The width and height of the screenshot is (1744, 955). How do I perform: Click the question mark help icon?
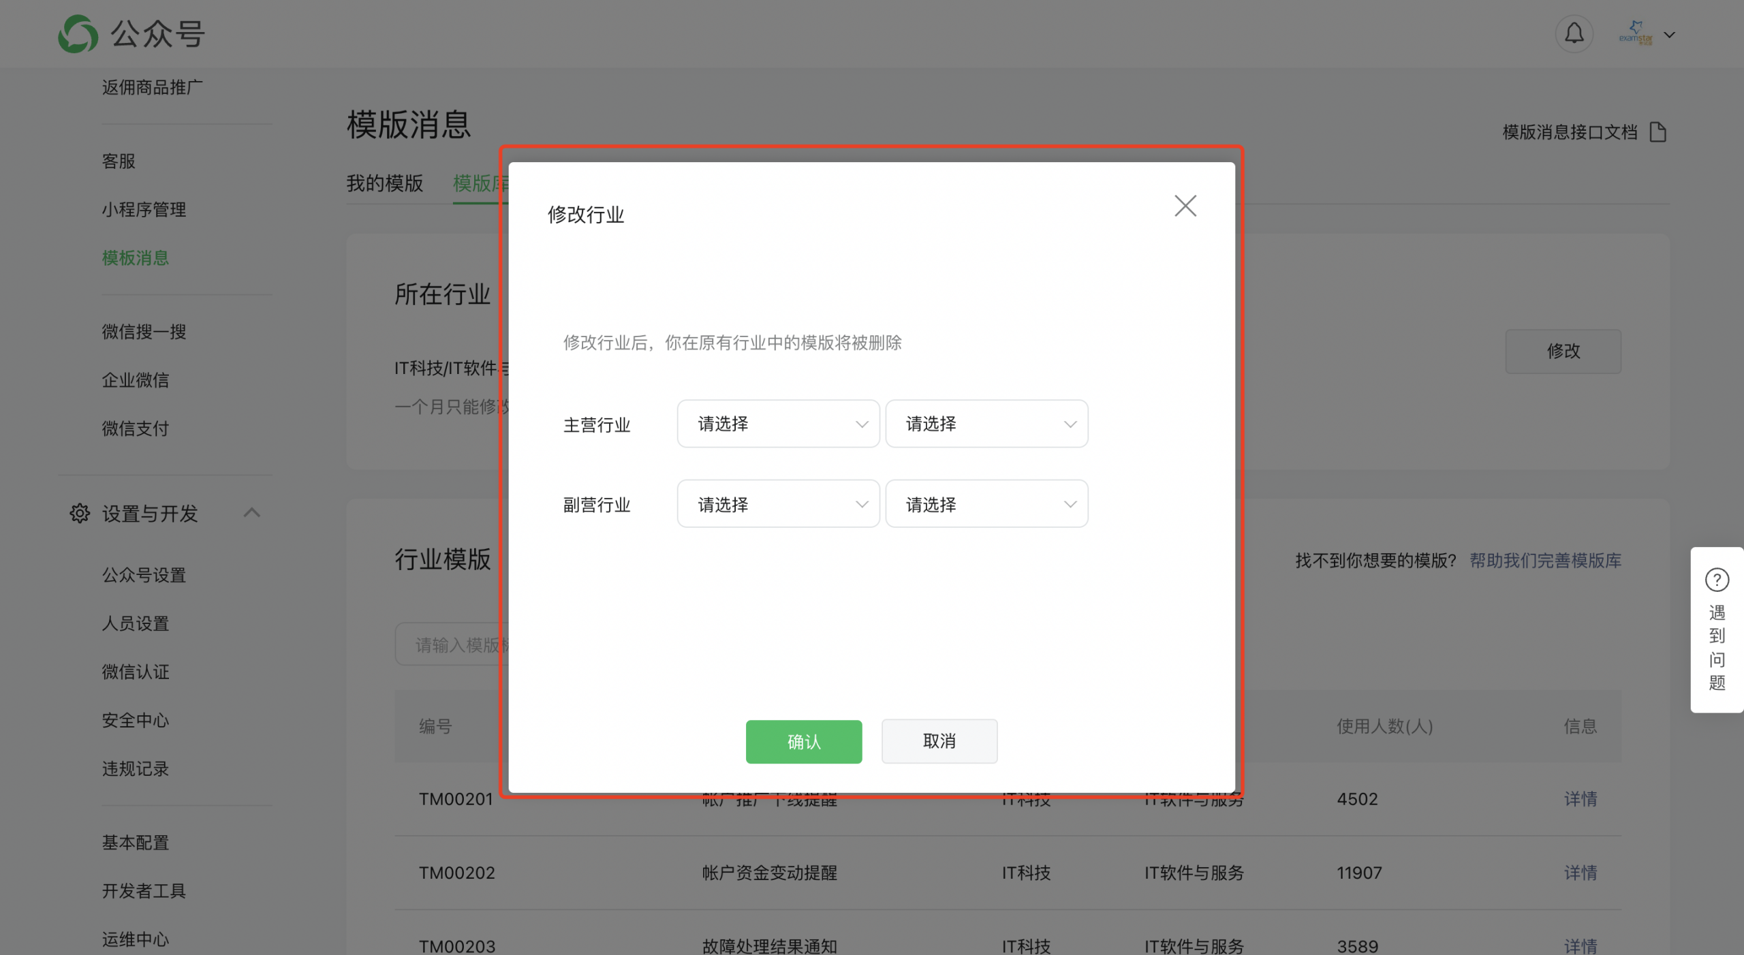(x=1716, y=580)
